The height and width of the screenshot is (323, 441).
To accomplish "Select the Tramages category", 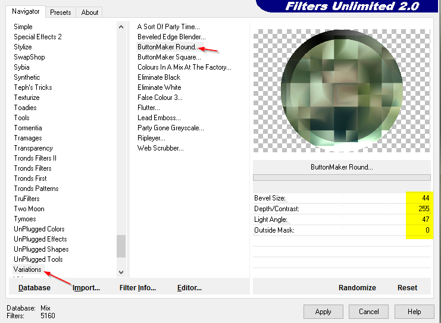I will coord(28,138).
